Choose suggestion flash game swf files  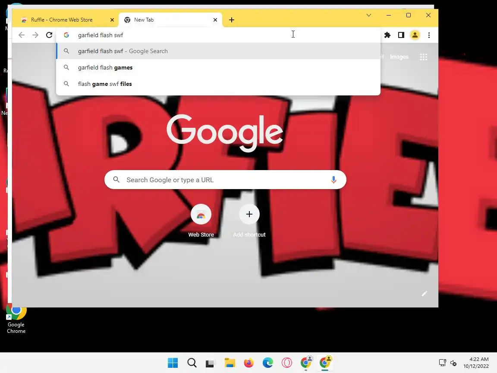tap(218, 84)
